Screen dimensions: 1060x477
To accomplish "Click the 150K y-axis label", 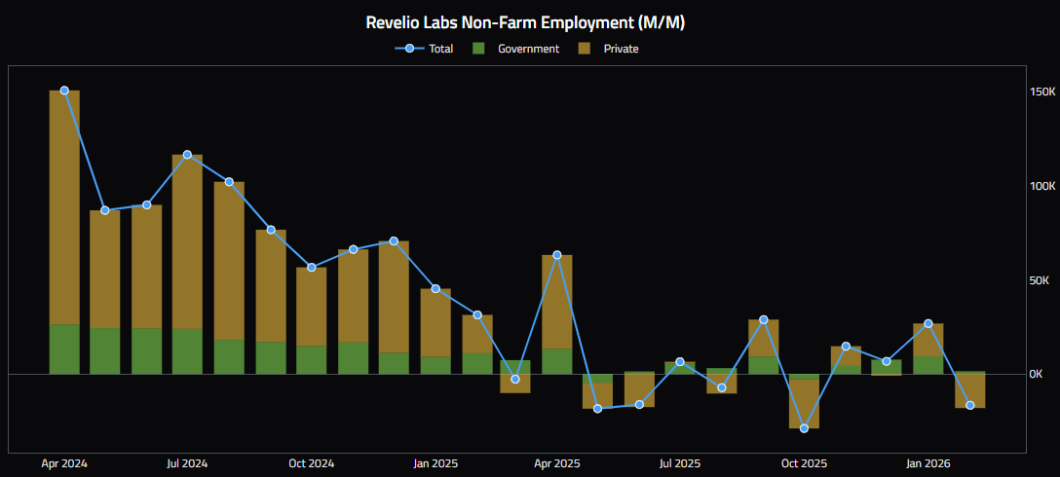I will tap(1041, 92).
